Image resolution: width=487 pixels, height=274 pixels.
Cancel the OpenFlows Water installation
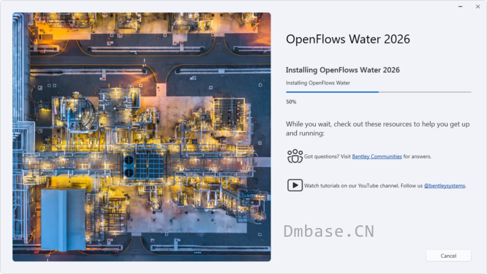(x=448, y=256)
